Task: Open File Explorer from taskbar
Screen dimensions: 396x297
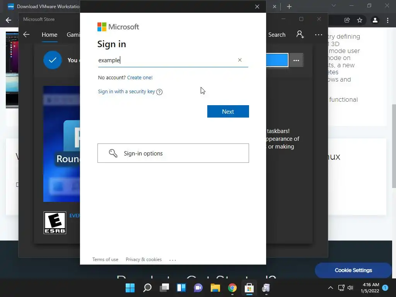Action: point(215,288)
